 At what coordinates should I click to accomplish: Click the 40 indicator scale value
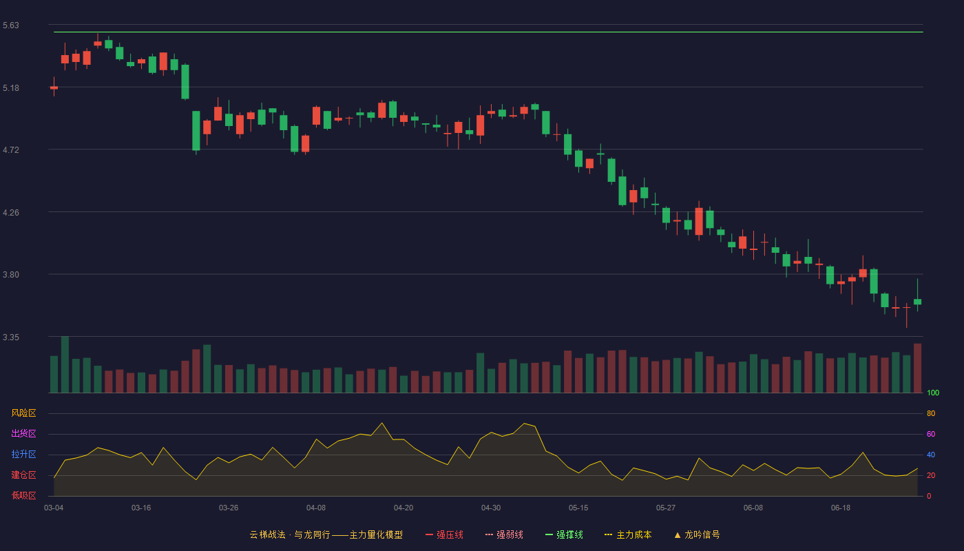(x=931, y=455)
